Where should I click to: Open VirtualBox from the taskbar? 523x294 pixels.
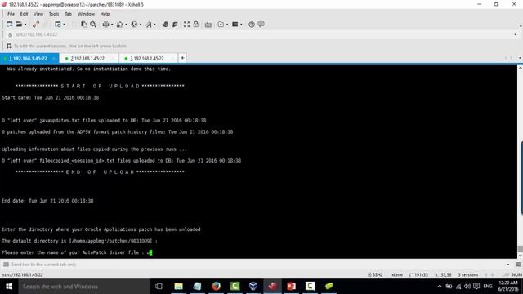[253, 287]
